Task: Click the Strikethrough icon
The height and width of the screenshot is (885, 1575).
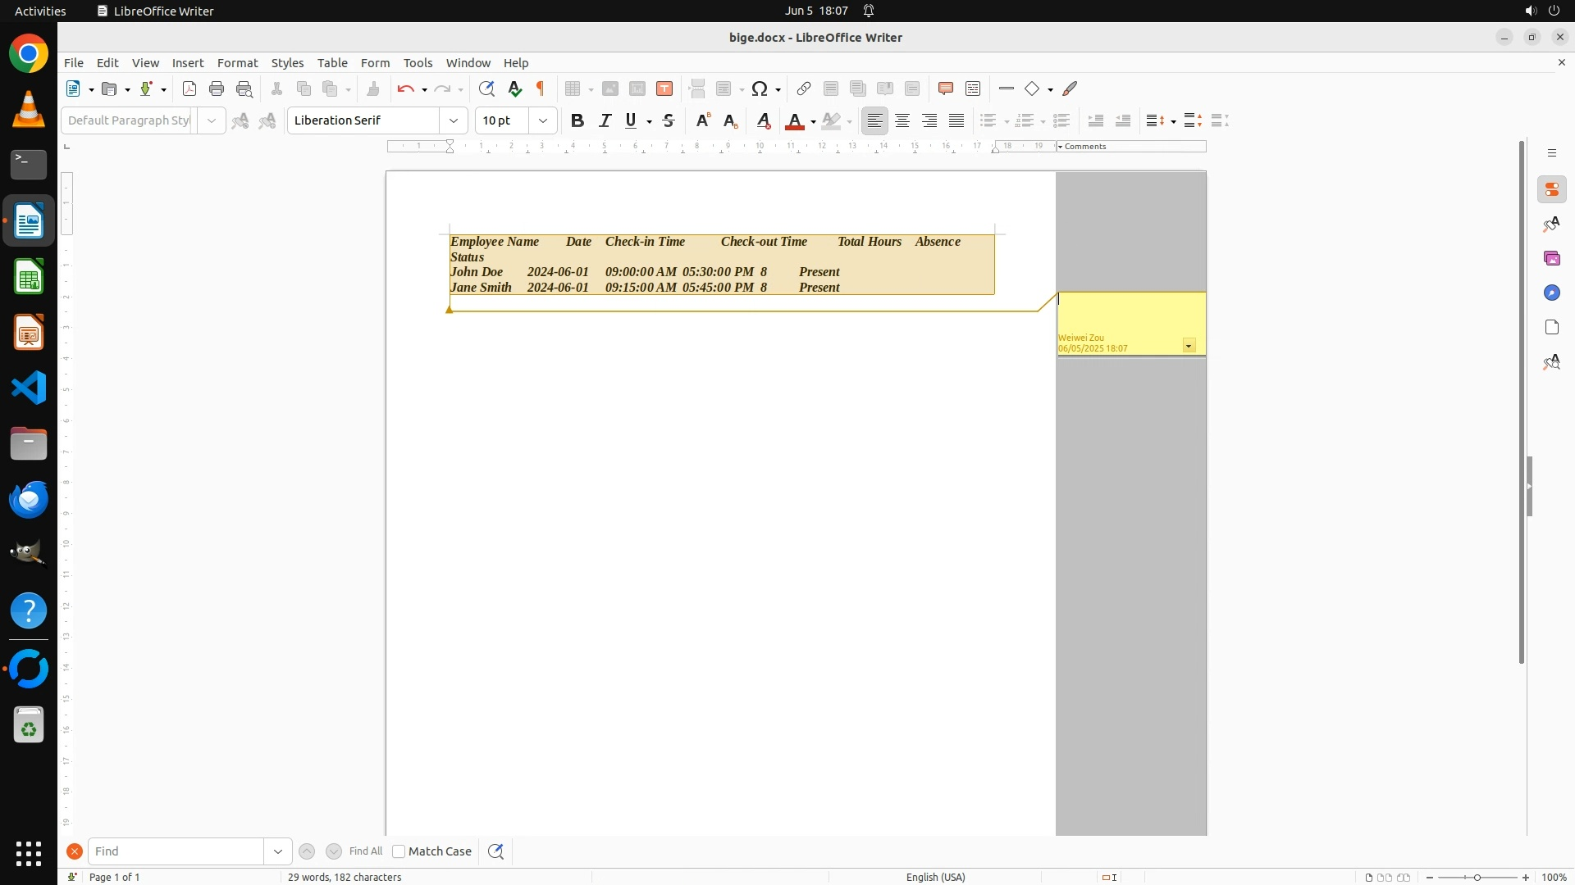Action: [669, 120]
